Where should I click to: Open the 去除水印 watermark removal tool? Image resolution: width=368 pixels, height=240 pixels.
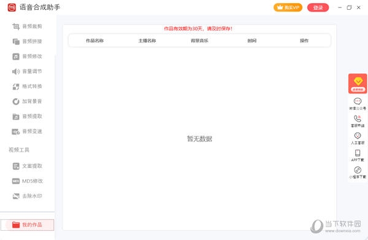tap(27, 196)
